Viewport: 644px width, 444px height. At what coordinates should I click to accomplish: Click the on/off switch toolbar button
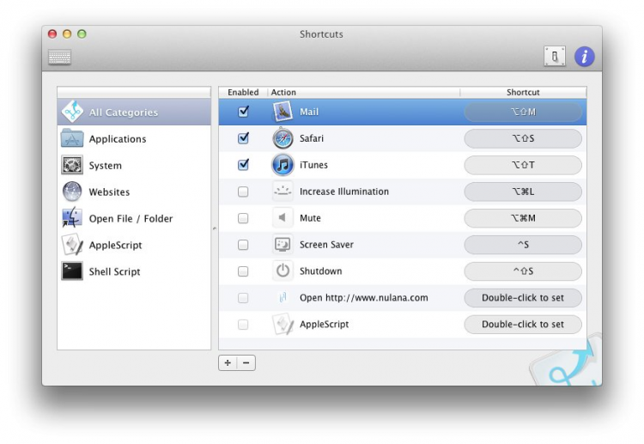(555, 57)
